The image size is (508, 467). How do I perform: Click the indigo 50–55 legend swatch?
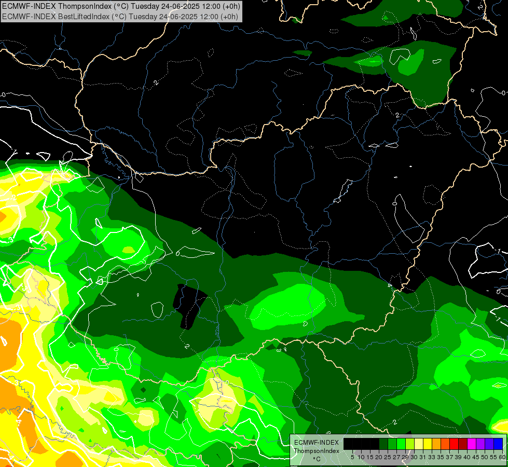(489, 444)
